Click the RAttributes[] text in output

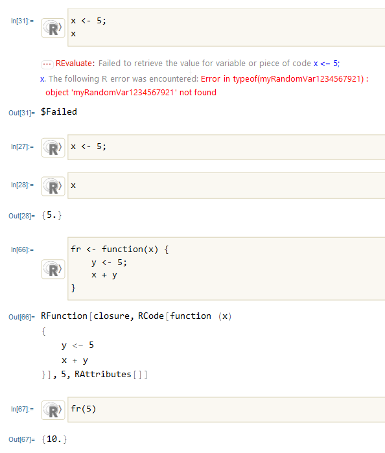(111, 375)
